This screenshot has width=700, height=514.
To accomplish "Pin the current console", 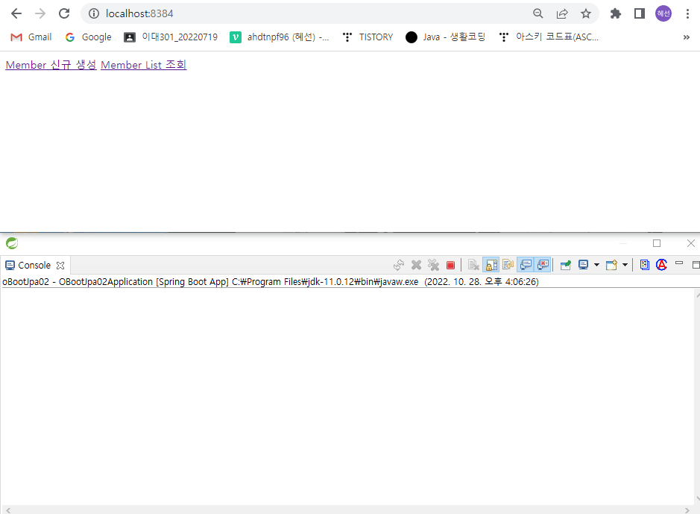I will (566, 266).
